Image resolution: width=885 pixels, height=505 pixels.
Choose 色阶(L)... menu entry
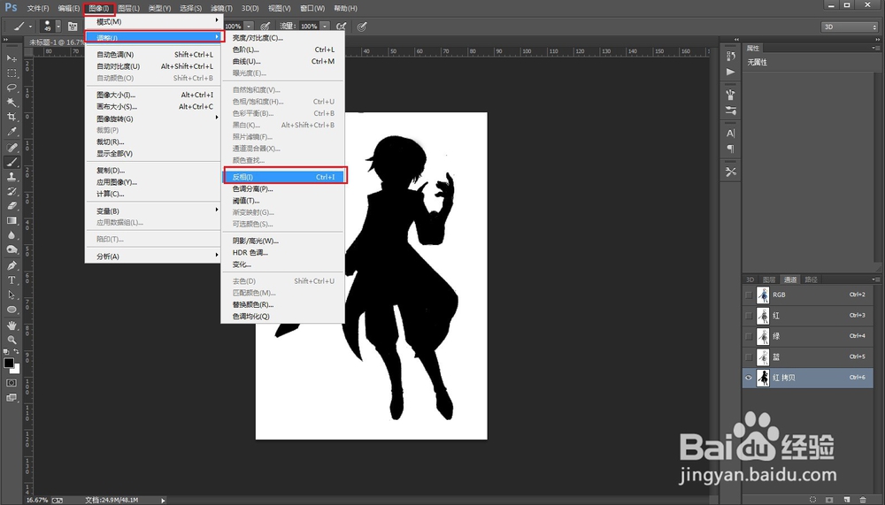pos(283,50)
